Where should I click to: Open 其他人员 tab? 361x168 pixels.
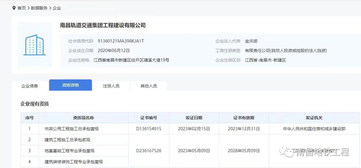pos(148,86)
